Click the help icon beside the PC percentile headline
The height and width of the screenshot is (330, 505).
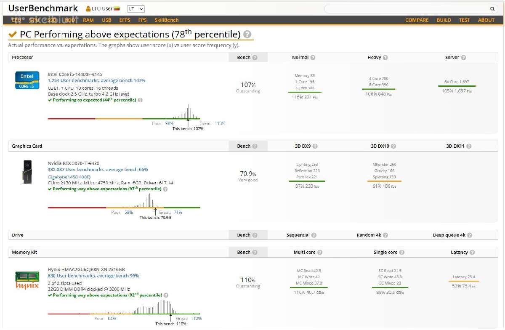pos(247,35)
